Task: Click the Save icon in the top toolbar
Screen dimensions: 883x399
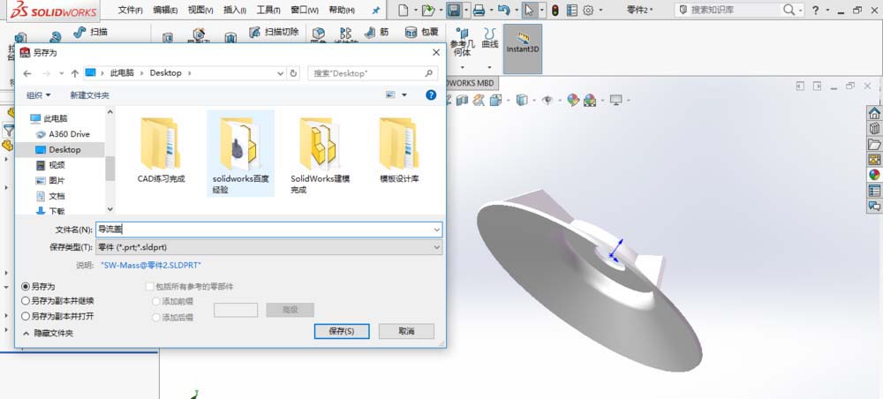Action: 453,11
